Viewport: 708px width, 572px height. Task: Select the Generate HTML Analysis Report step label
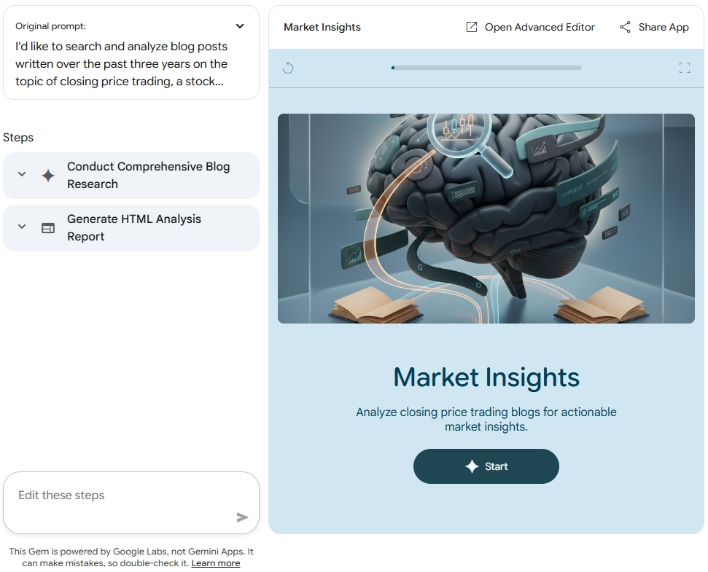click(134, 227)
